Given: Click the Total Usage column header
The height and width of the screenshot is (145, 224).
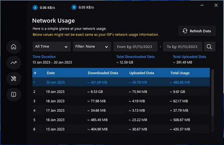Looking at the screenshot, I should 180,73.
